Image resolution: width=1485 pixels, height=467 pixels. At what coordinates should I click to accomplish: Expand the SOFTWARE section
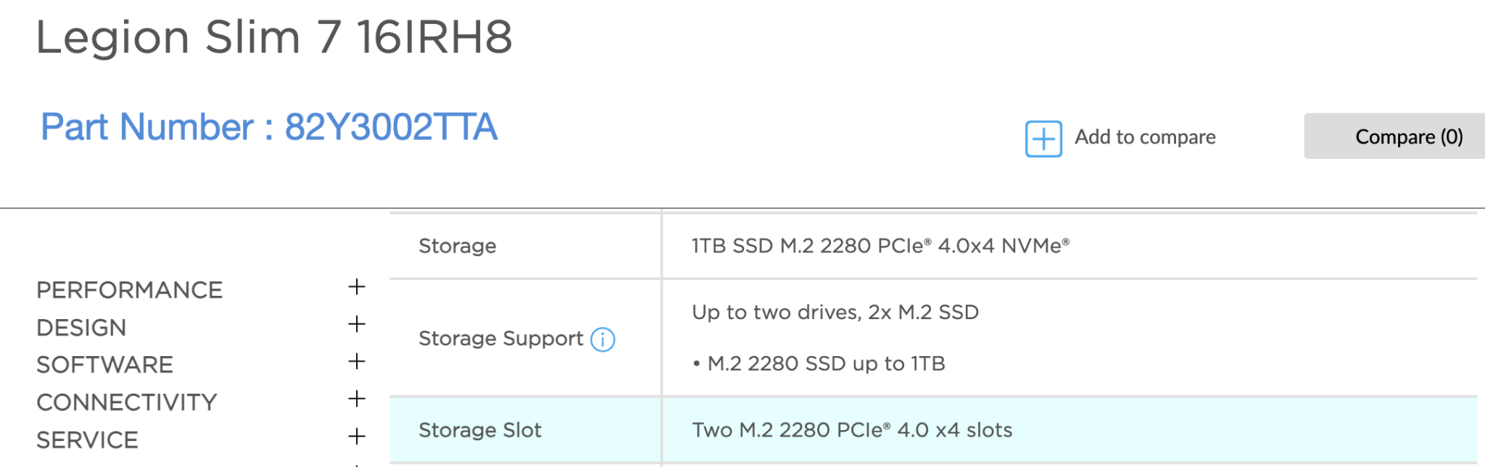(356, 363)
